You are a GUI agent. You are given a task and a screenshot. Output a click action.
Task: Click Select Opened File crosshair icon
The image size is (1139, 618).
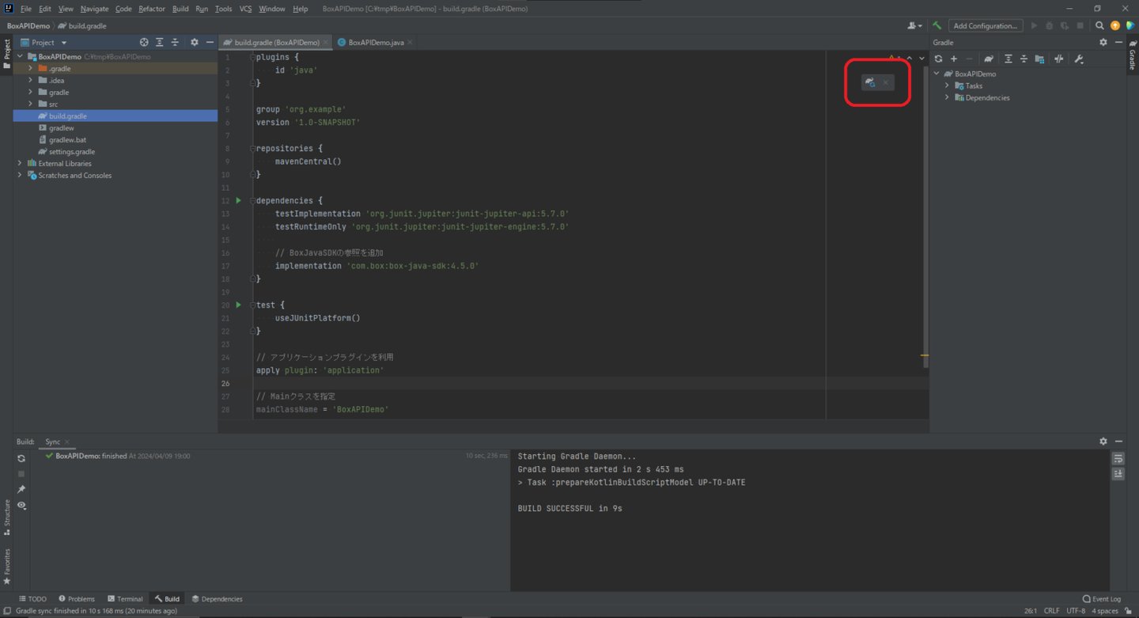click(144, 43)
